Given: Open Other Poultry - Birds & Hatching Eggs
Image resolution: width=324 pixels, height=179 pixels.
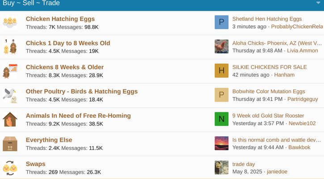Looking at the screenshot, I should click(x=82, y=91).
